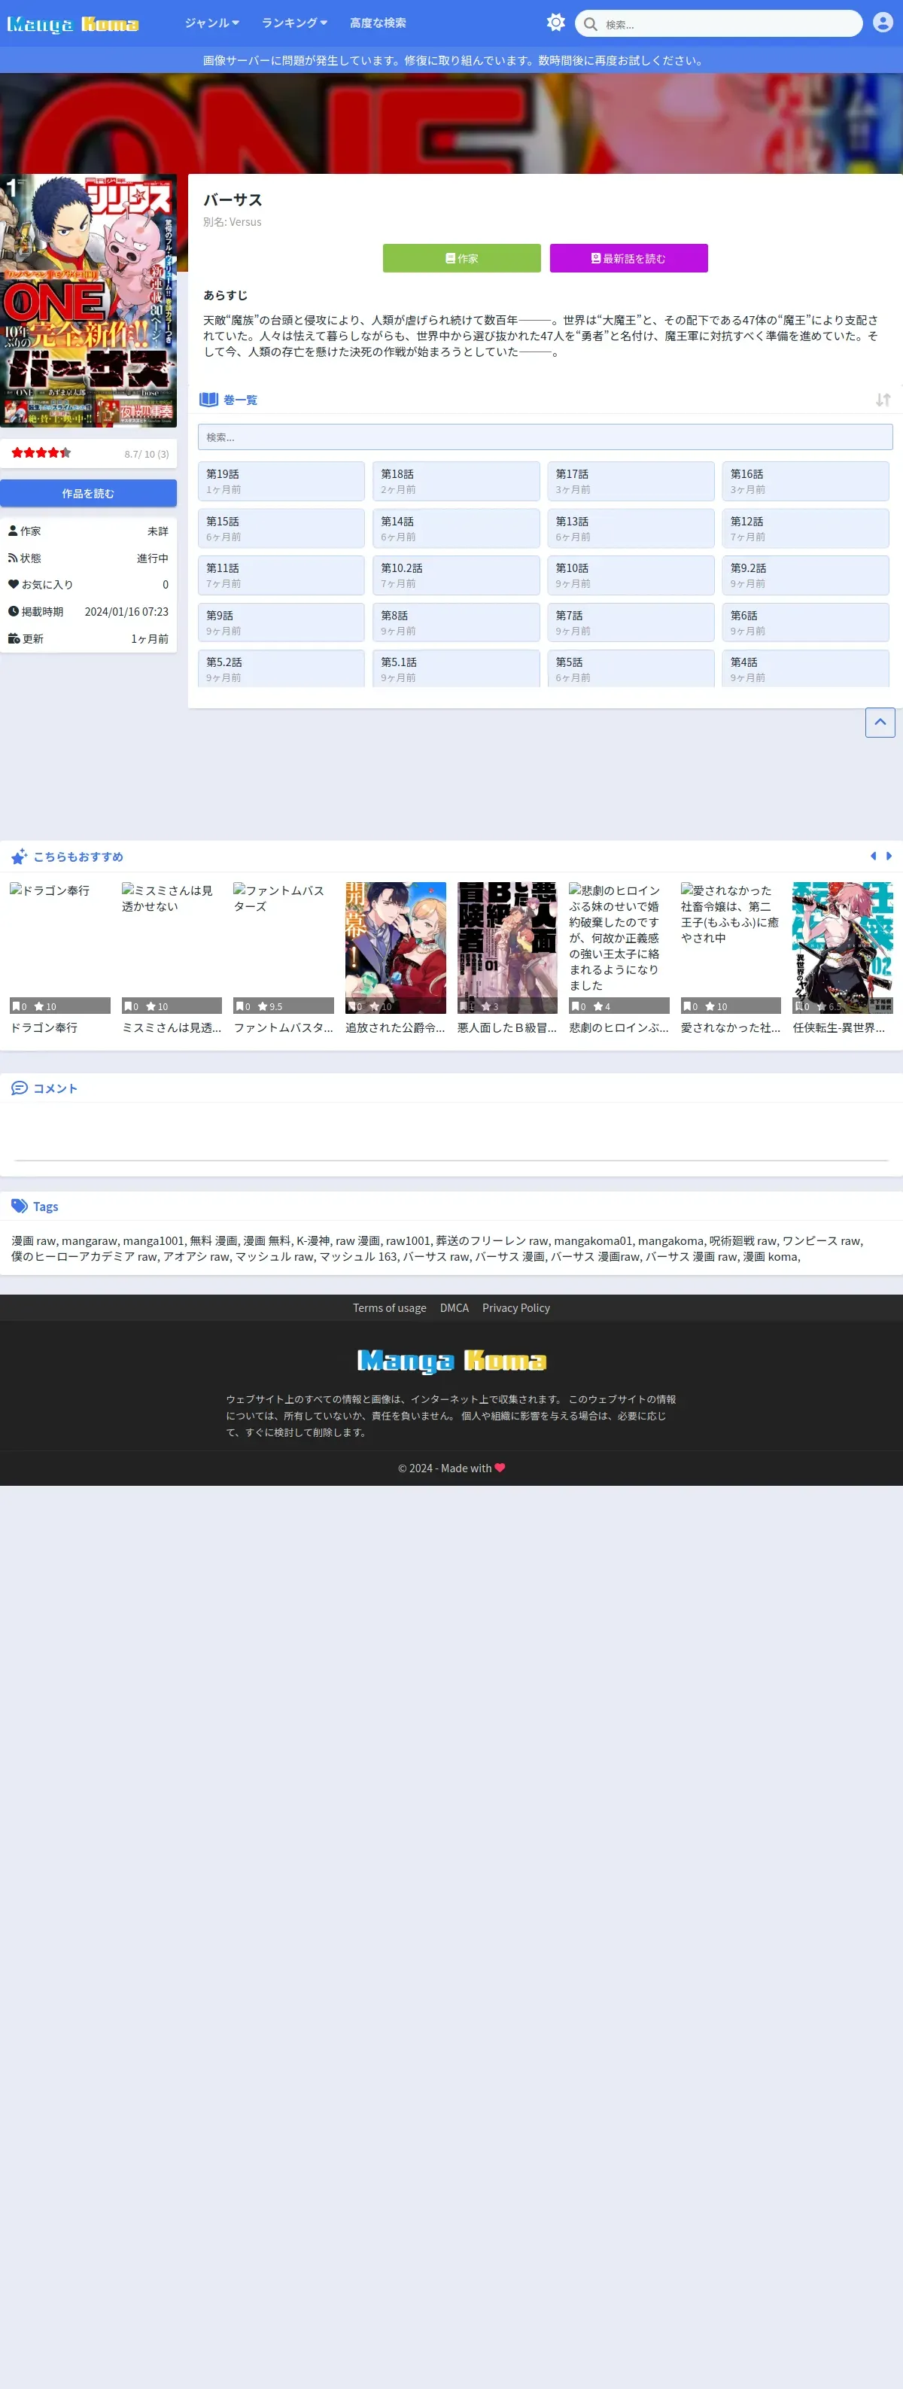Click the red star rating

[41, 452]
